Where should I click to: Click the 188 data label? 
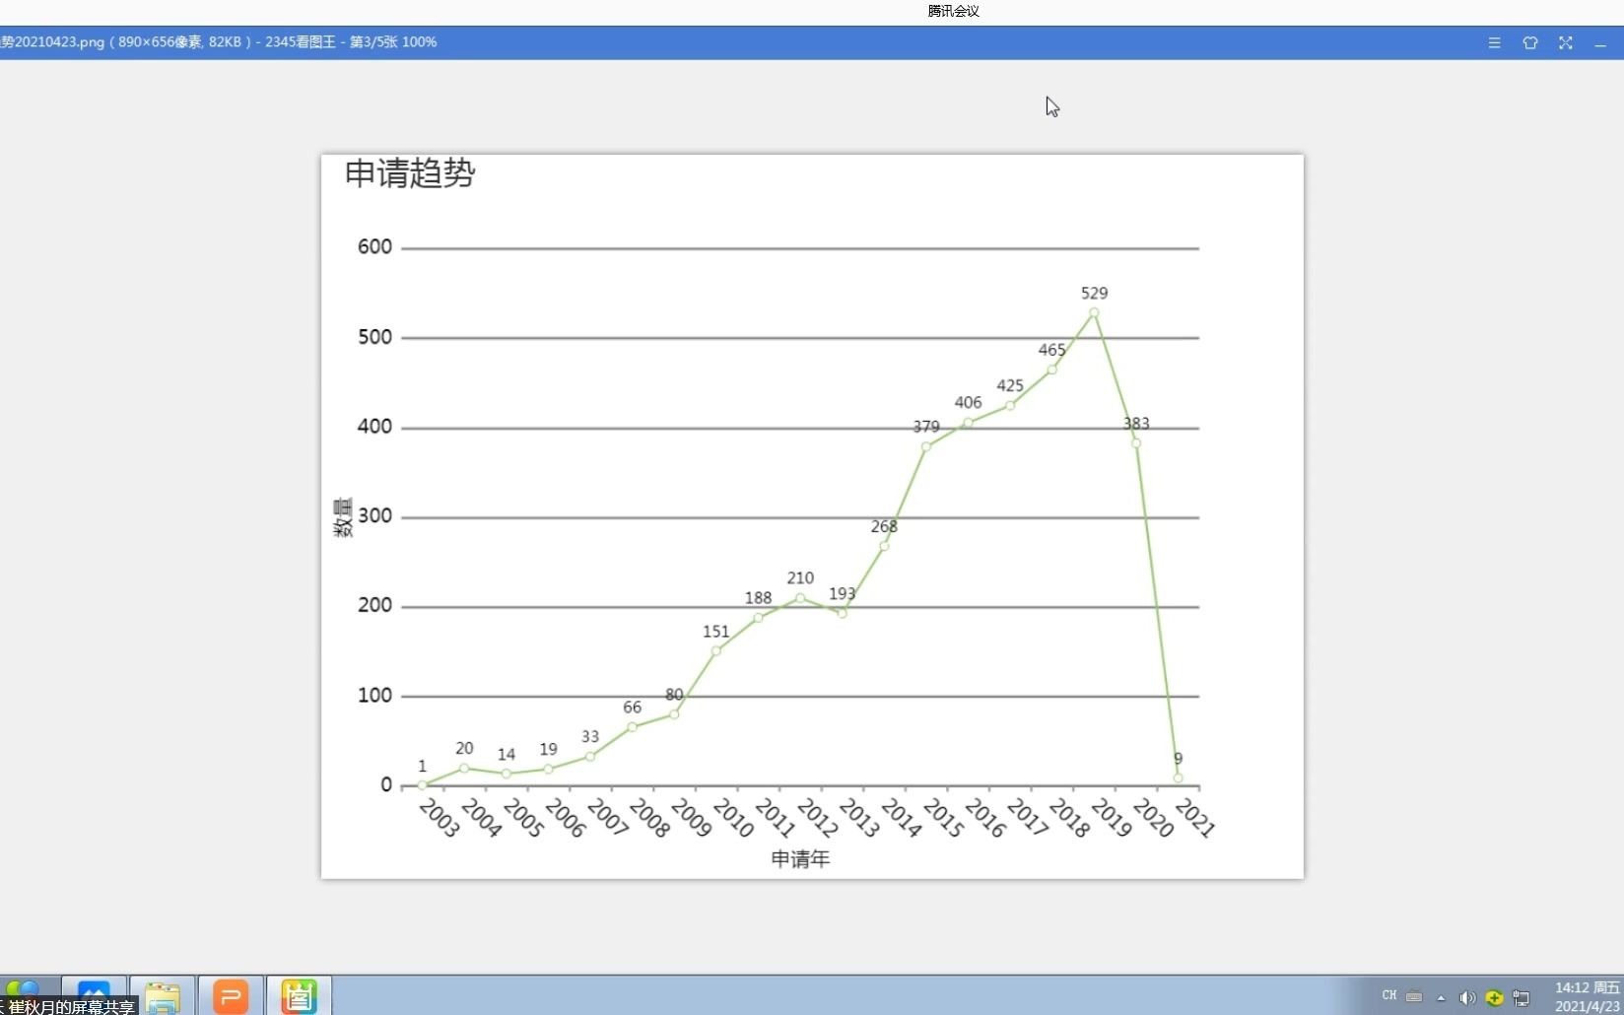coord(758,597)
